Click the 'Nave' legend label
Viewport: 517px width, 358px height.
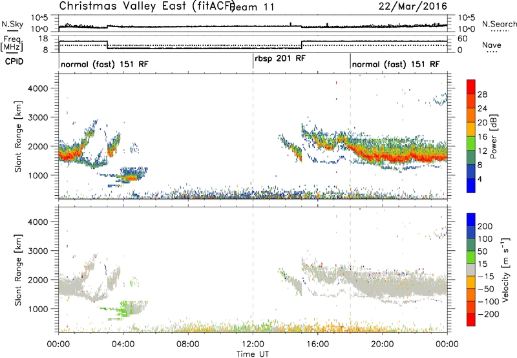(492, 45)
